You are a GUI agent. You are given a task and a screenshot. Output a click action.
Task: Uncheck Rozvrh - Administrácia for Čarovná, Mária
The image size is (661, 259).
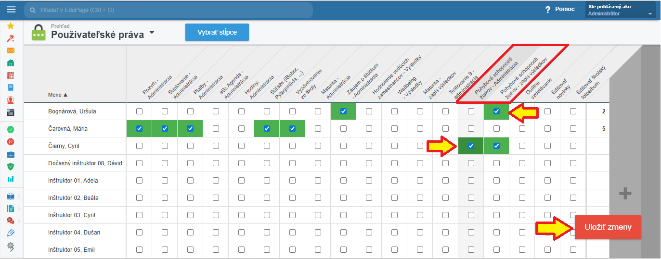140,129
